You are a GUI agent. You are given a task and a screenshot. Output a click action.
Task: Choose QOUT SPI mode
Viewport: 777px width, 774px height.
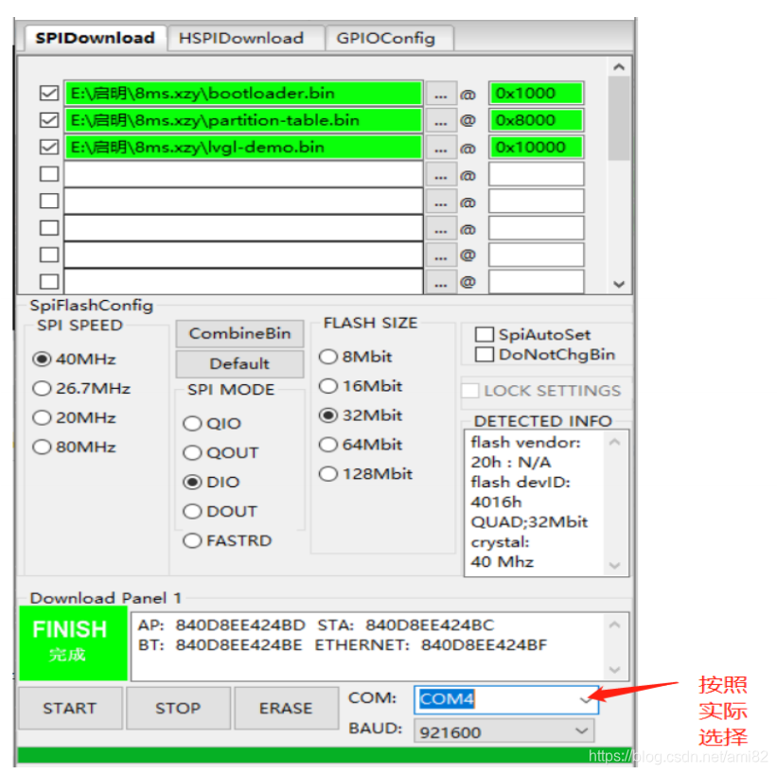point(221,452)
